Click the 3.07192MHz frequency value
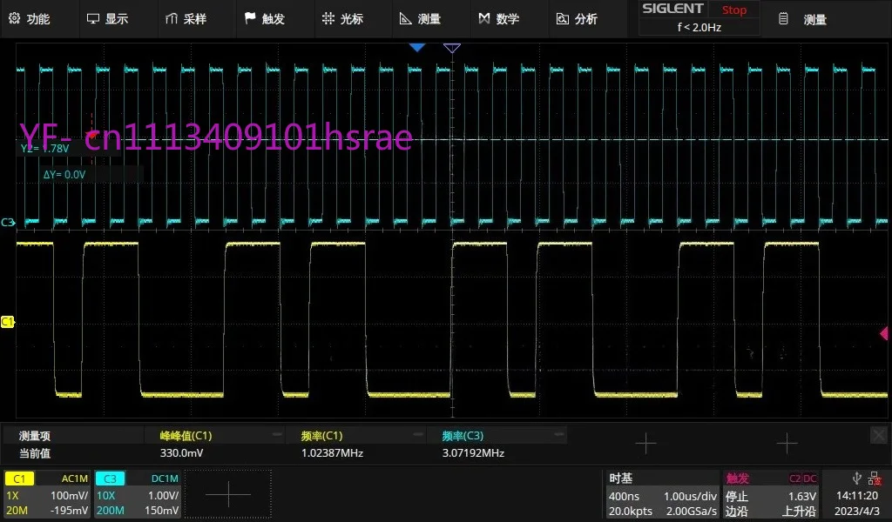Screen dimensions: 892x522 click(x=473, y=452)
